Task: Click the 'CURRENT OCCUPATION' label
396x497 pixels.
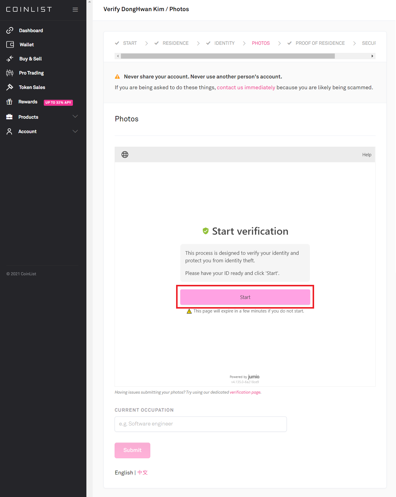Action: coord(144,410)
